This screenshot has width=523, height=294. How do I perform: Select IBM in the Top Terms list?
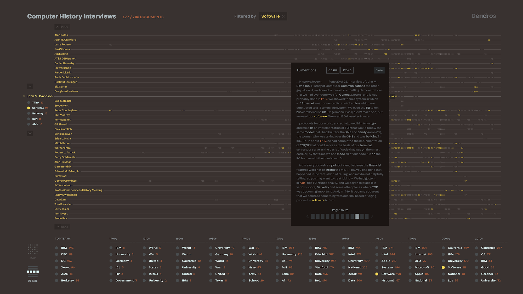(x=64, y=248)
